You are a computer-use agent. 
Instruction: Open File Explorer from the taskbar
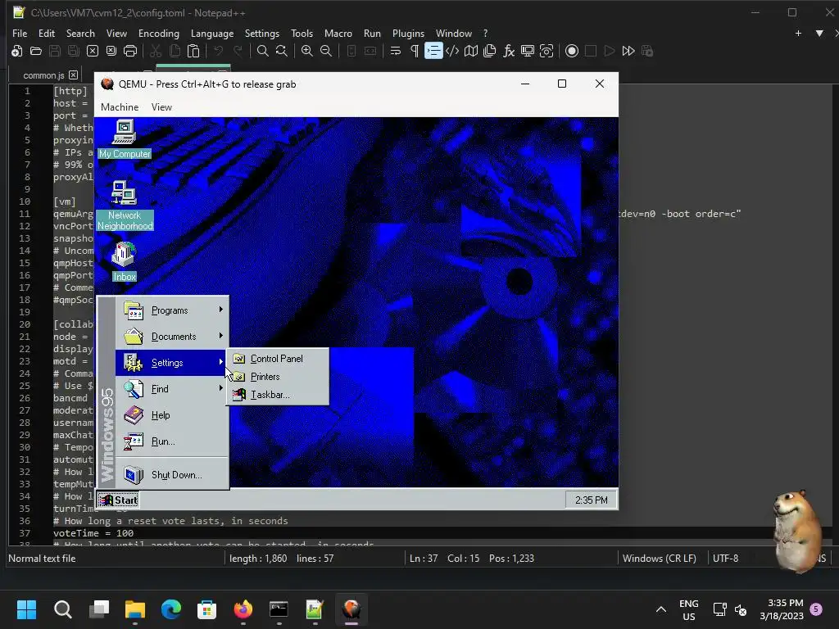(x=135, y=609)
